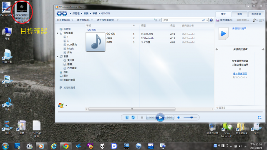Skip to the previous track

point(151,117)
